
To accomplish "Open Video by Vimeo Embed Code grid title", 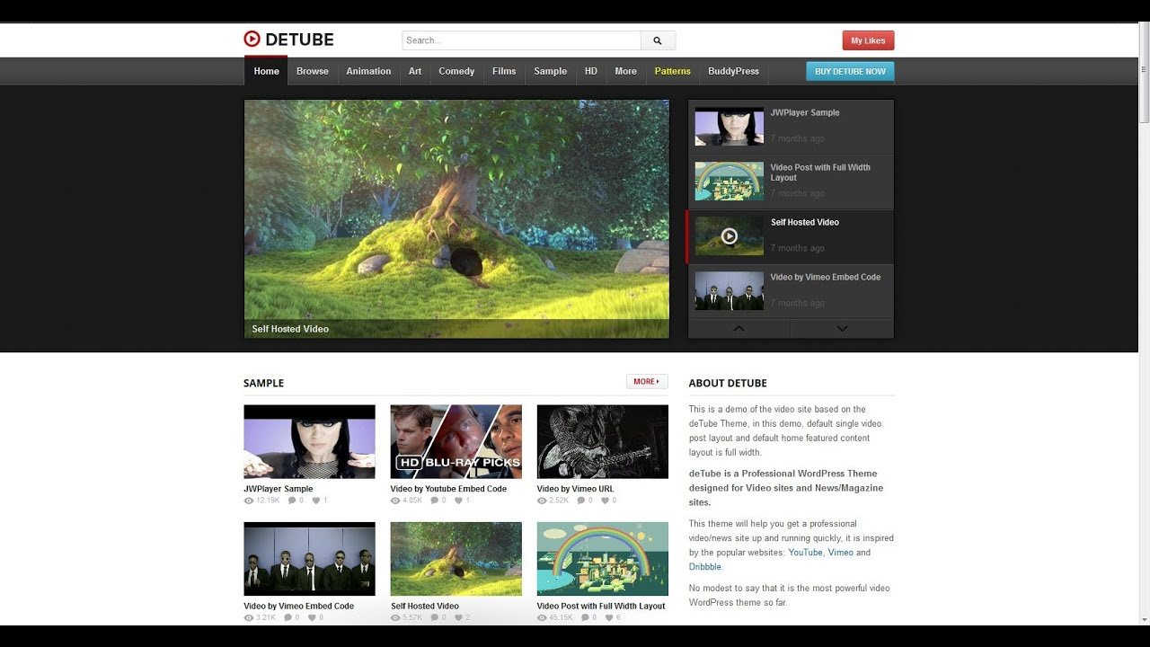I will point(298,606).
